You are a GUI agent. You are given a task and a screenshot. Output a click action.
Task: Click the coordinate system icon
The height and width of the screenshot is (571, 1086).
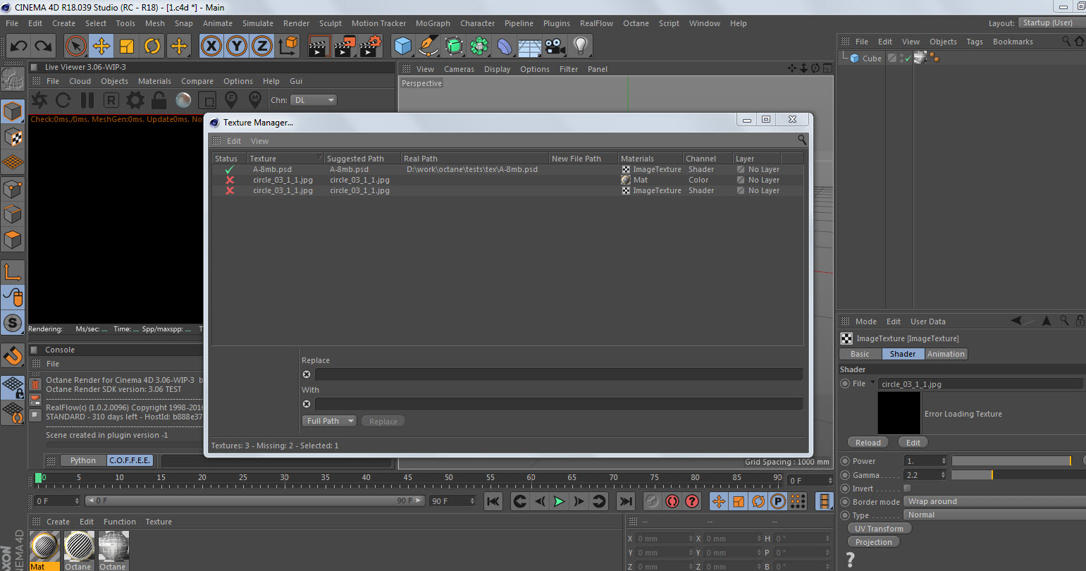click(x=288, y=47)
